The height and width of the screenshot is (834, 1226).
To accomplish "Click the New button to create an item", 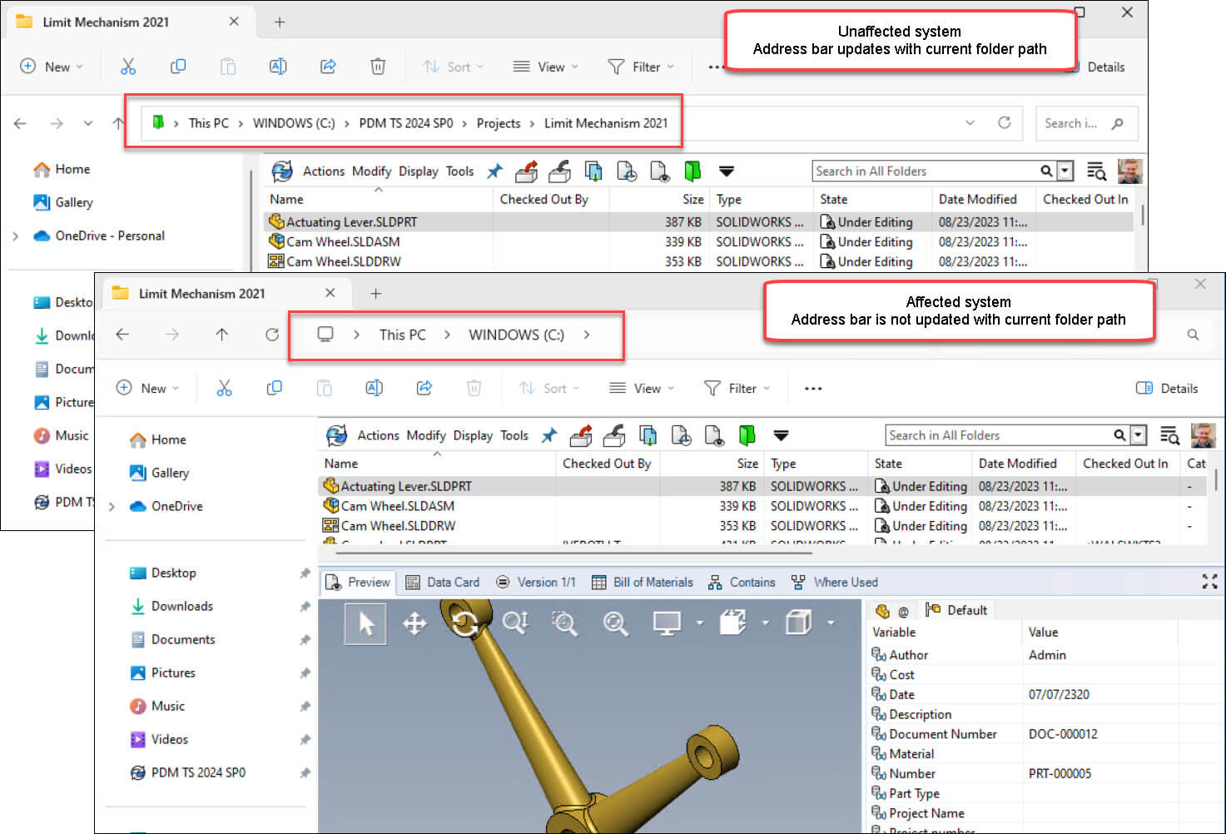I will (x=148, y=388).
